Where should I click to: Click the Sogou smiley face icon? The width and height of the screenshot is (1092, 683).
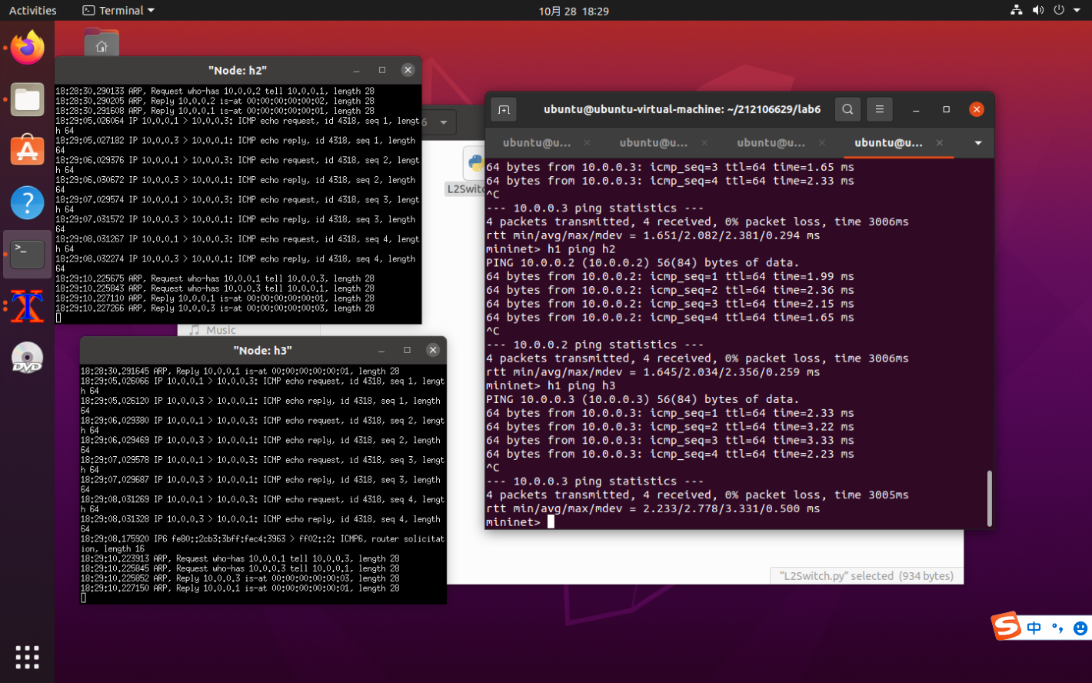[1080, 628]
